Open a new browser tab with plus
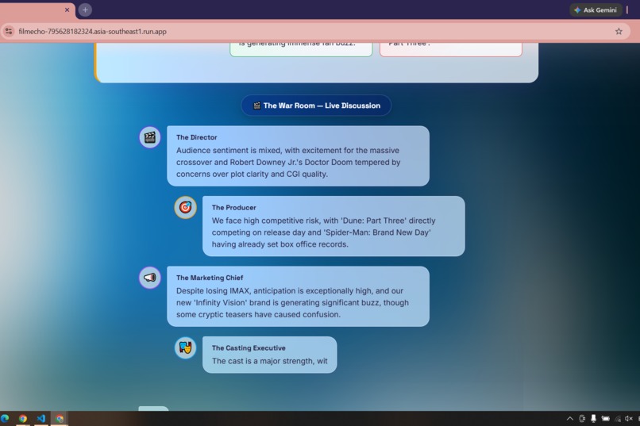 pos(85,10)
